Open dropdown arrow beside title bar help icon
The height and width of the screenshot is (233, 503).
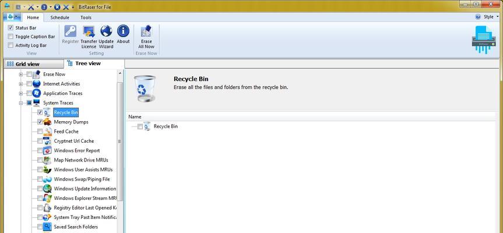coord(51,7)
